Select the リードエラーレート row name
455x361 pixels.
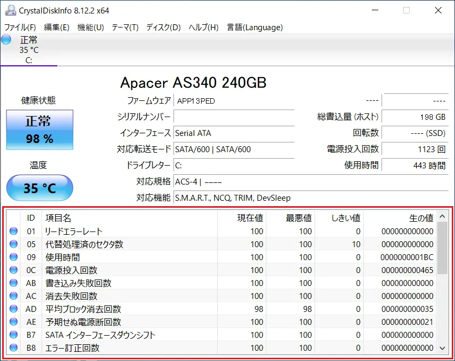tap(73, 231)
